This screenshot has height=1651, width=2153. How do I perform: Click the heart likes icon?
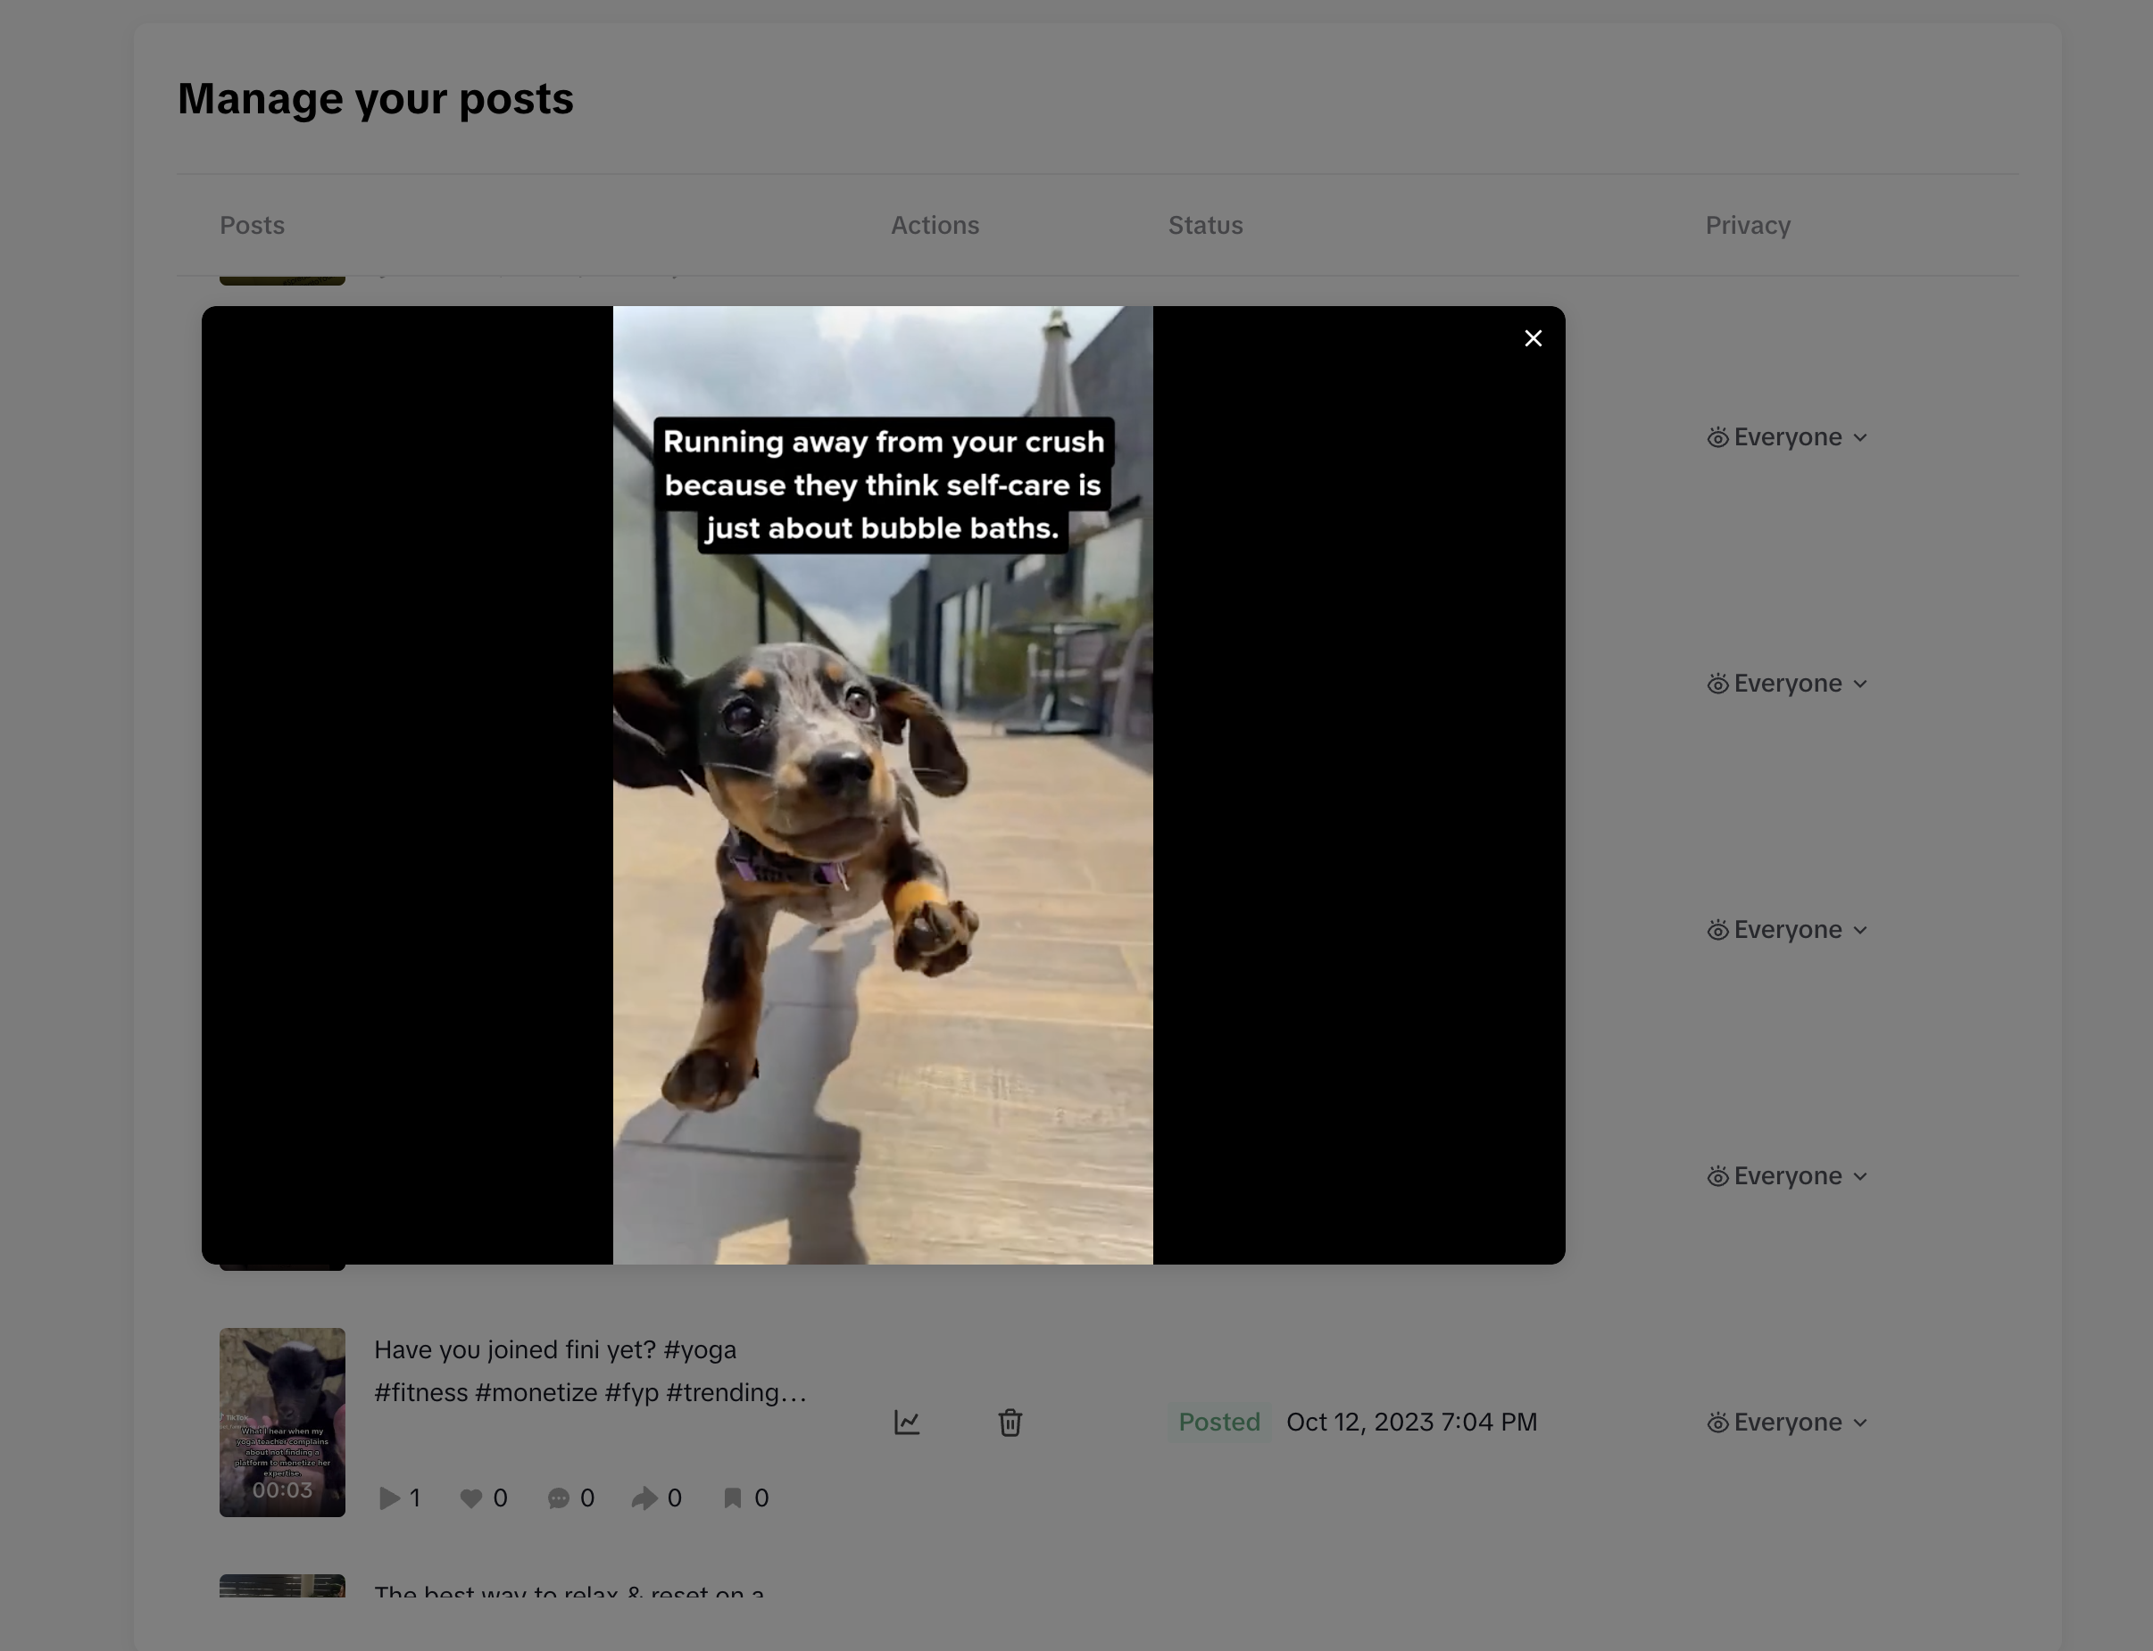point(470,1498)
